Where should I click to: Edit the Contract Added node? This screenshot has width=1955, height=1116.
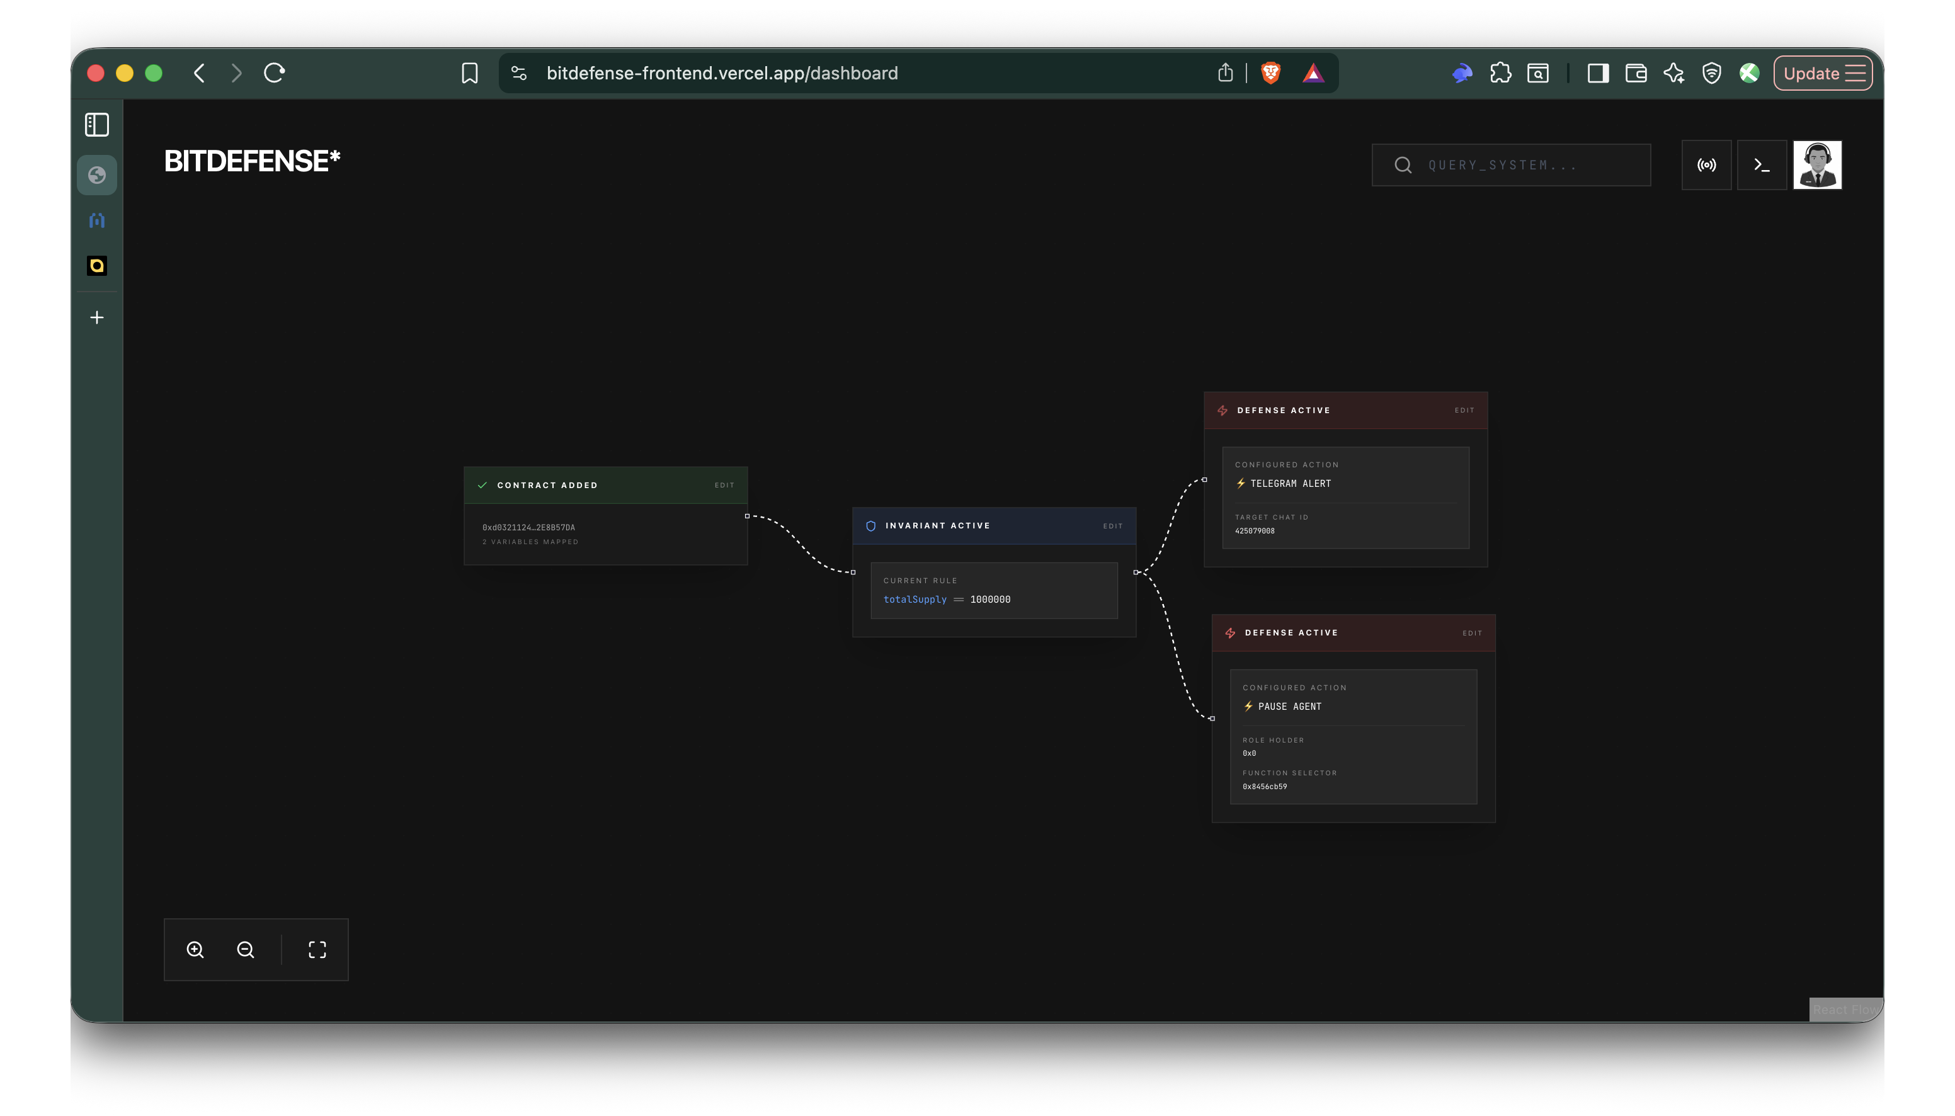[724, 485]
